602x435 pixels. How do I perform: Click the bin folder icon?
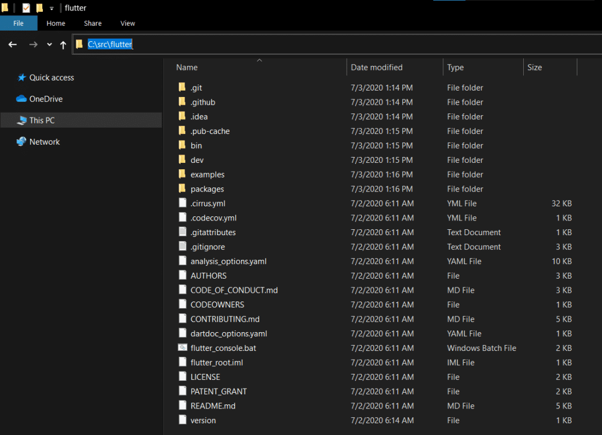pyautogui.click(x=182, y=145)
